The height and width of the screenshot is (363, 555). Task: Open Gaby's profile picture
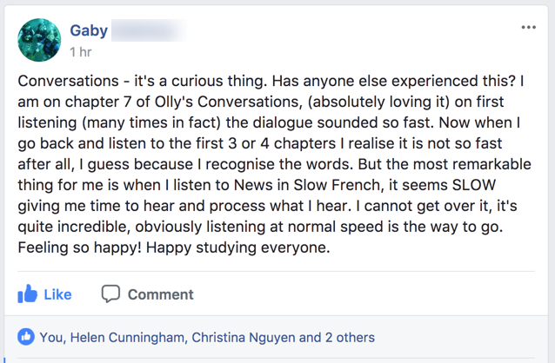click(x=39, y=40)
